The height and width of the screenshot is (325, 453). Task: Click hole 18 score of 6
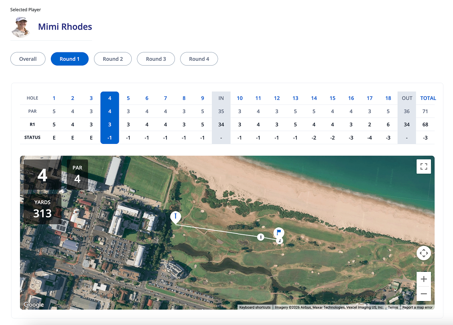point(388,124)
